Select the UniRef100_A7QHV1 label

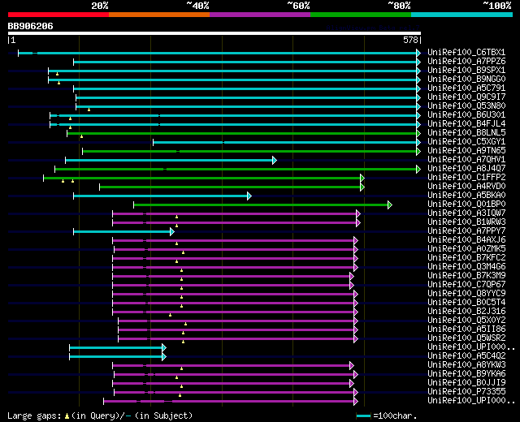tap(466, 160)
